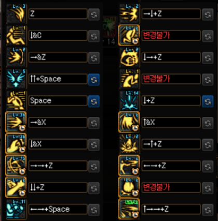Reset the ↓+Z command using its blue refresh button
Image resolution: width=218 pixels, height=221 pixels.
(x=208, y=101)
